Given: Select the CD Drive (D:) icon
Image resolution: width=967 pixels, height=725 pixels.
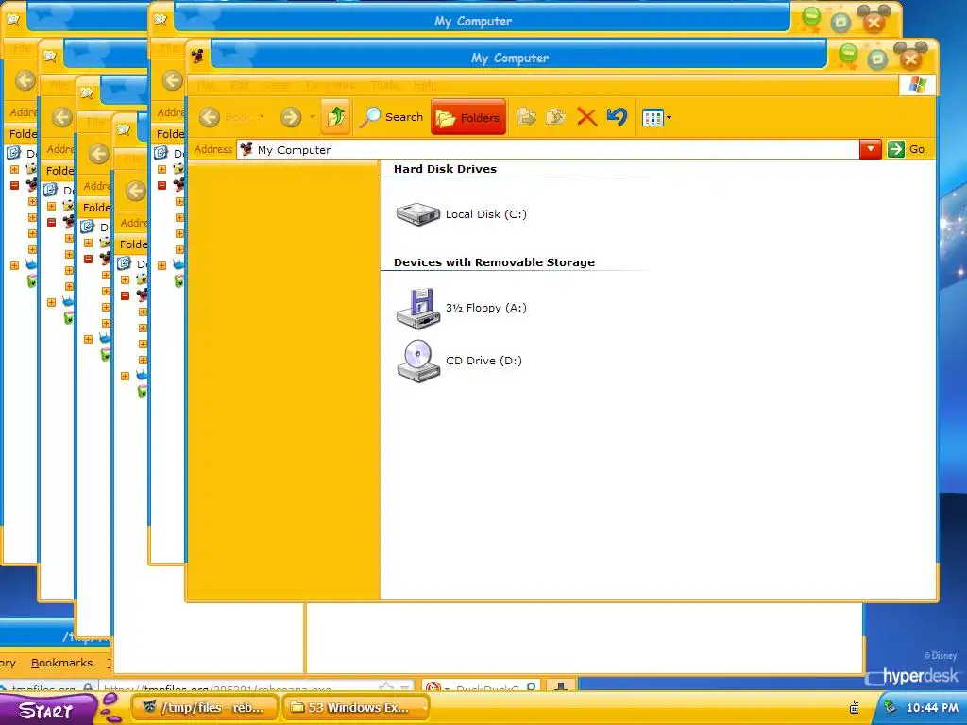Looking at the screenshot, I should click(x=418, y=362).
